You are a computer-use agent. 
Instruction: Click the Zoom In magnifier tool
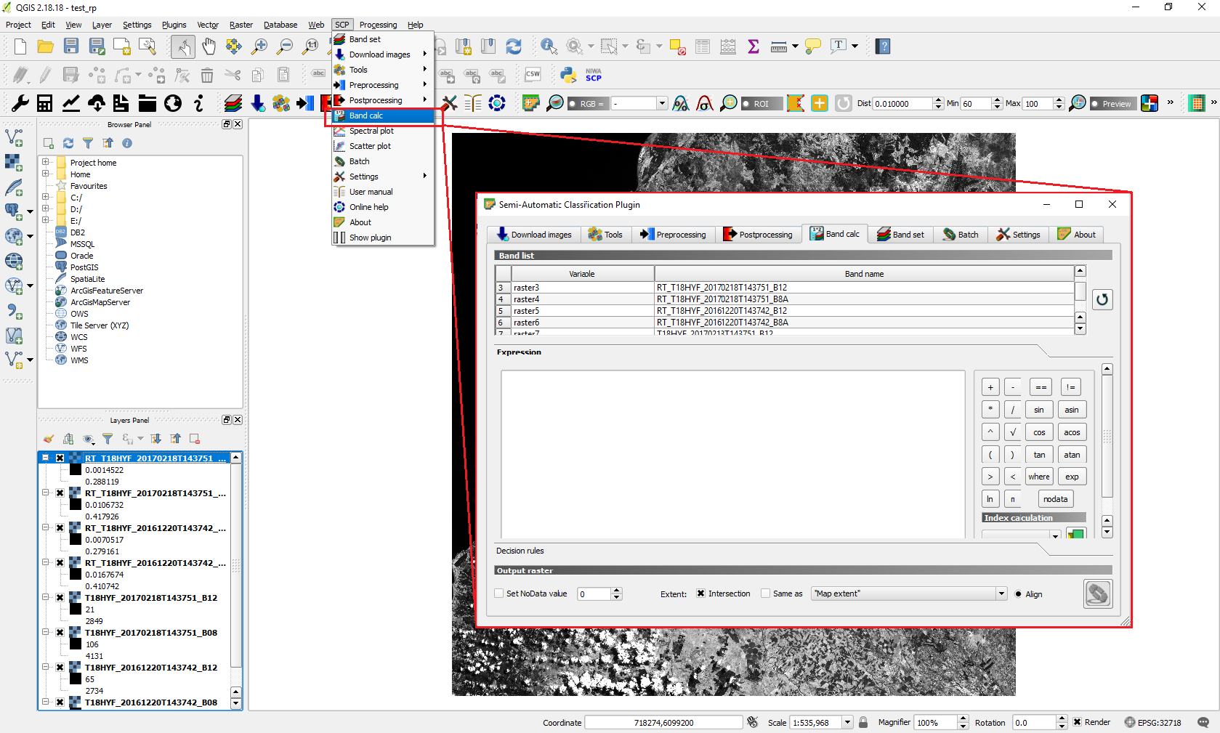coord(259,46)
